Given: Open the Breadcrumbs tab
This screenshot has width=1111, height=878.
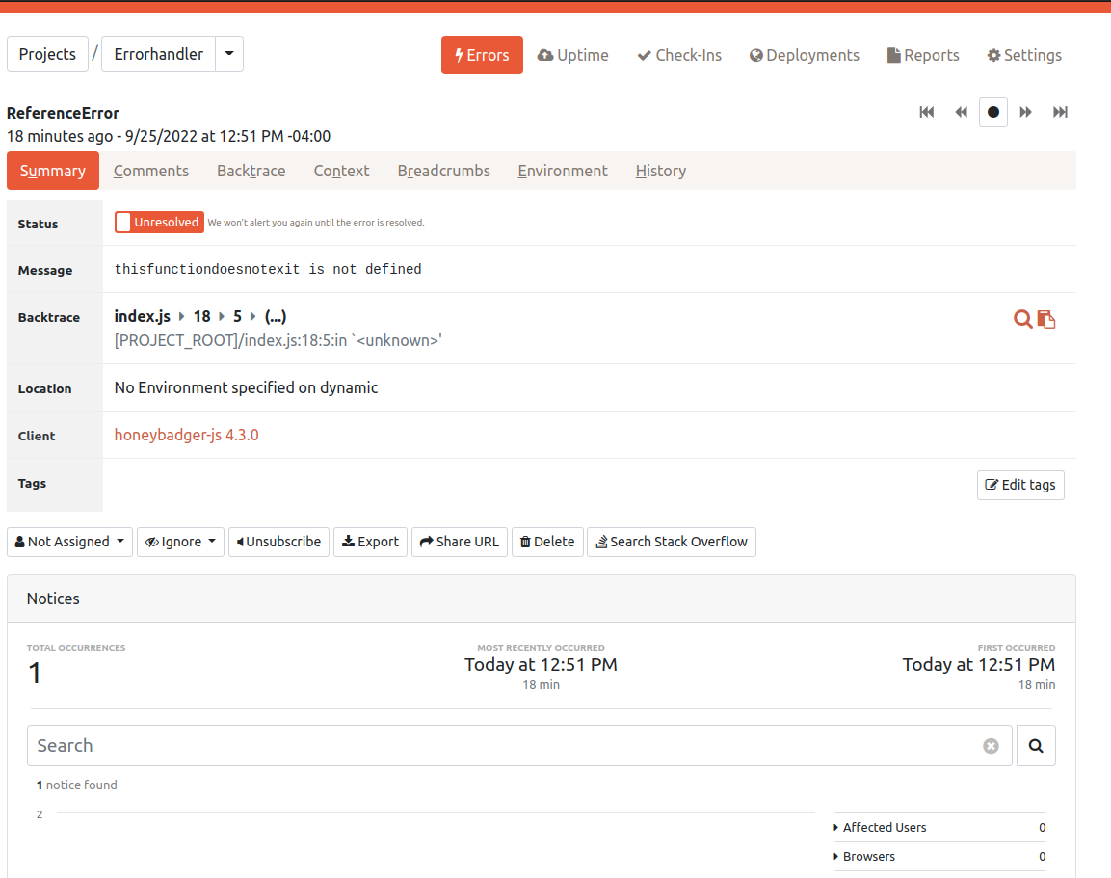Looking at the screenshot, I should (443, 171).
